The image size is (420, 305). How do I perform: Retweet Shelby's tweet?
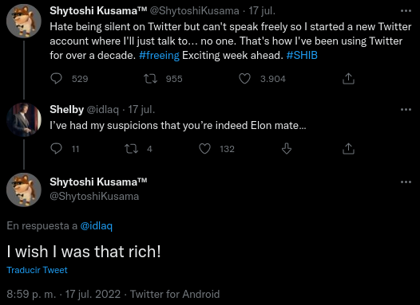[x=132, y=149]
